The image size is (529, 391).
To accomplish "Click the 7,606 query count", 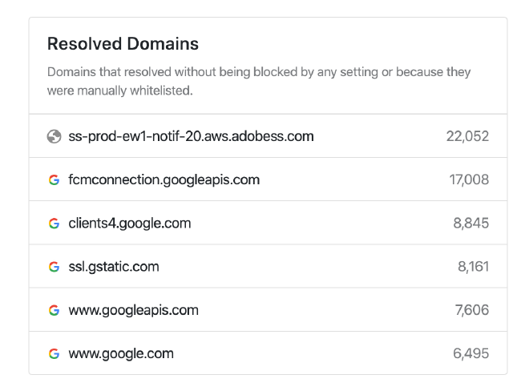I will pyautogui.click(x=471, y=310).
